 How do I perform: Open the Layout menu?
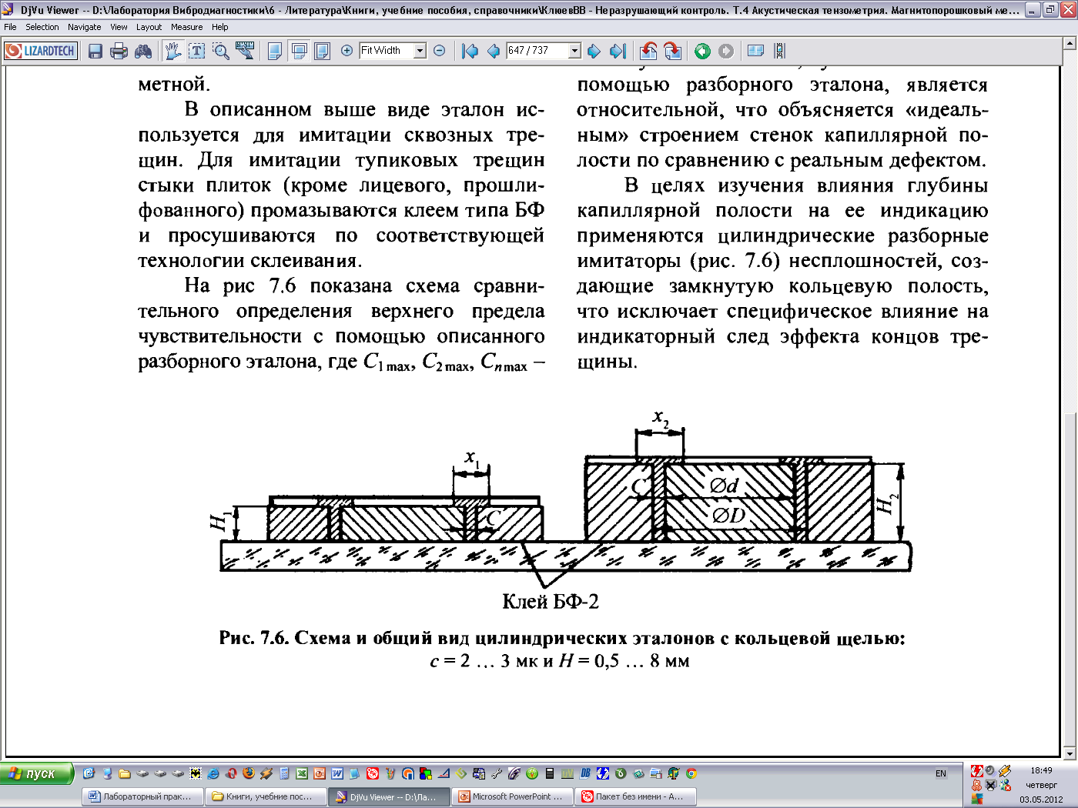tap(149, 27)
